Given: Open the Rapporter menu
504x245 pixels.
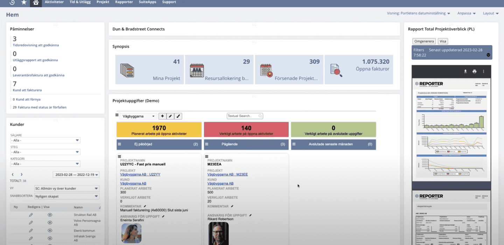Looking at the screenshot, I should (124, 2).
